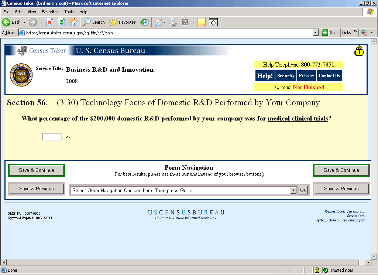
Task: Click the Edit with Word icon
Action: pyautogui.click(x=185, y=22)
